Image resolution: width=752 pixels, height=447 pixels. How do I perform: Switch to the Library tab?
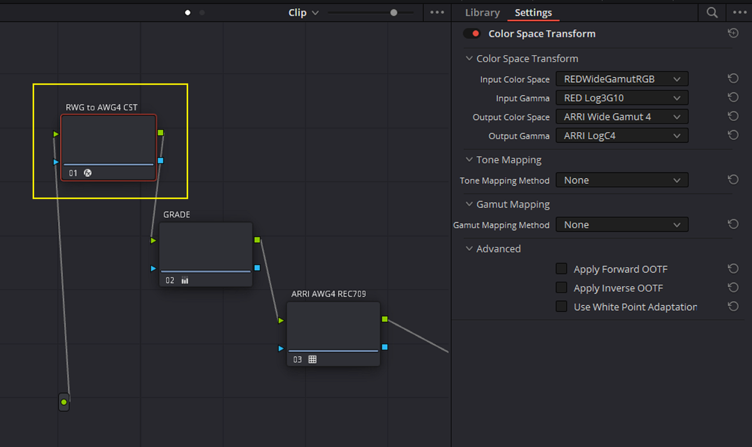point(482,12)
